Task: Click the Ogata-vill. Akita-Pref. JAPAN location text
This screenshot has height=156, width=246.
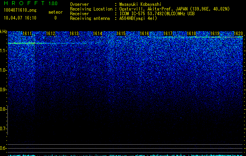Action: click(174, 9)
